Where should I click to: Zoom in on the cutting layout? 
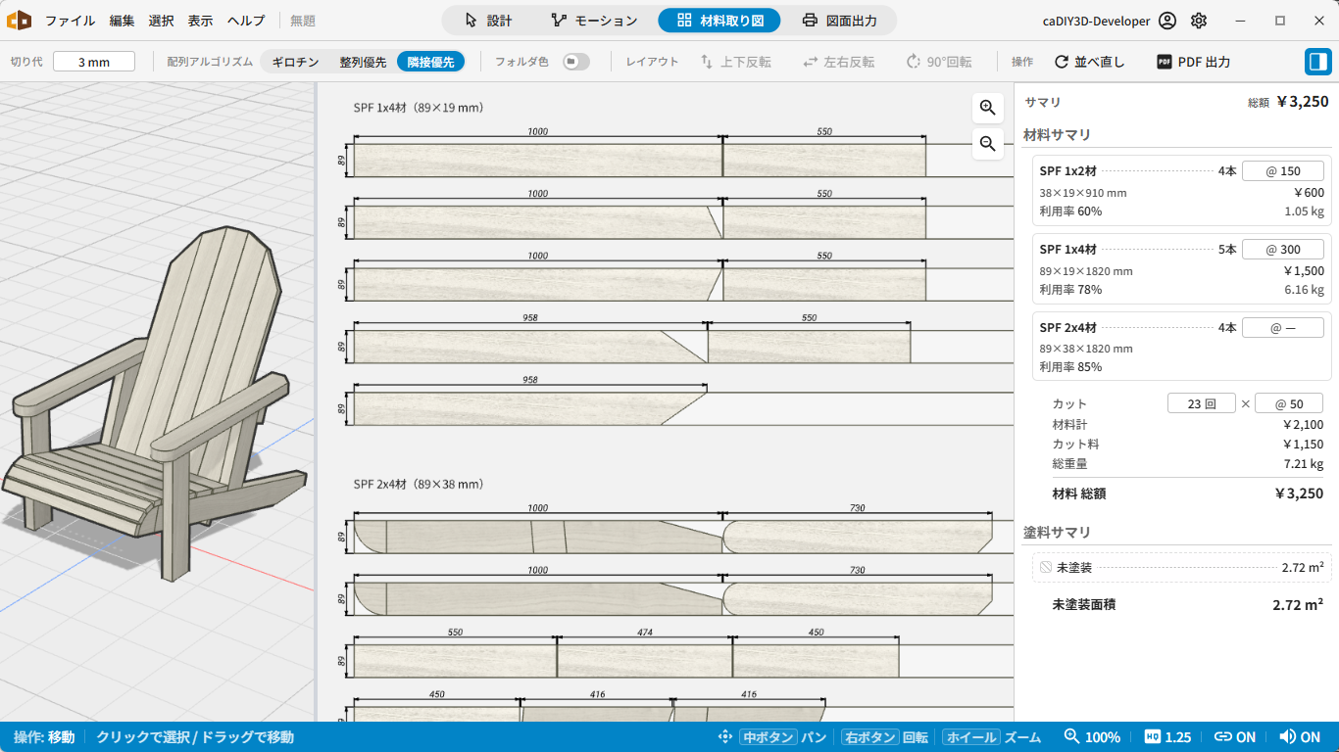click(987, 108)
